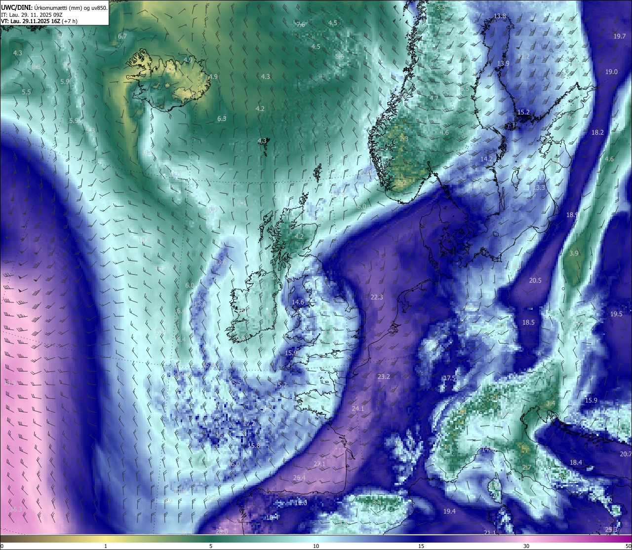Click the 20.5 value label
Viewport: 632px width, 550px height.
point(535,280)
